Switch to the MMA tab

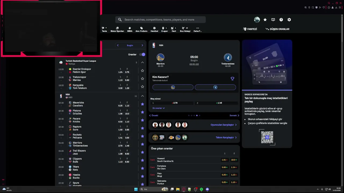click(130, 29)
